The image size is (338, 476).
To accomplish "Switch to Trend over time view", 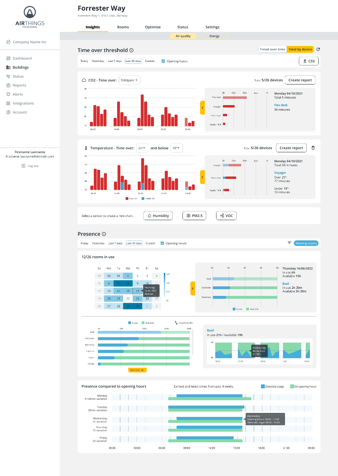I will [272, 49].
